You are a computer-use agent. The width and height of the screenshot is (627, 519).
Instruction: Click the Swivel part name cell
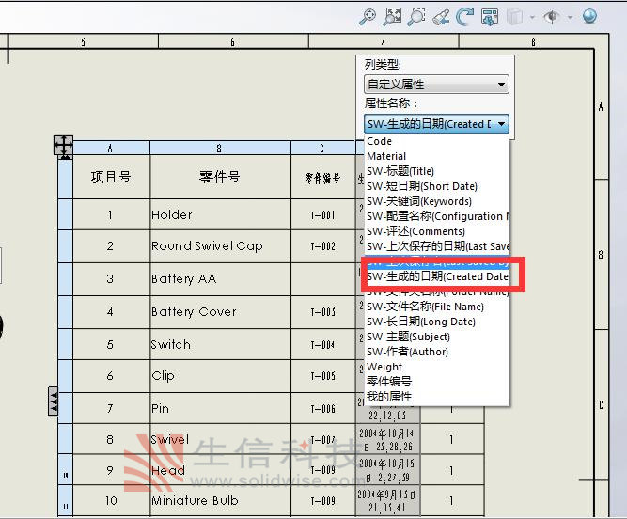220,439
